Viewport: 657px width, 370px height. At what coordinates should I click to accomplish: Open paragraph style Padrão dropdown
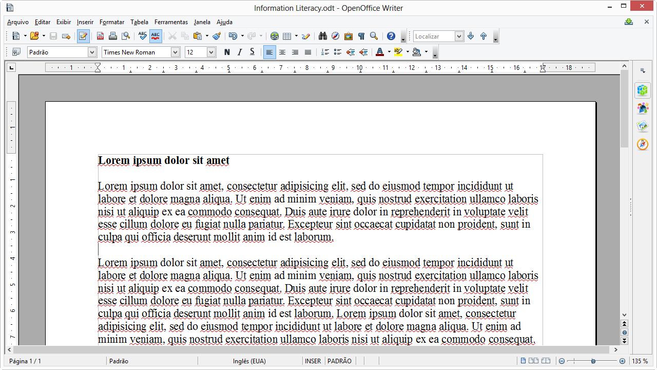tap(92, 52)
